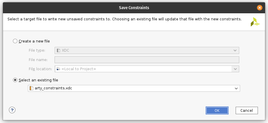268x123 pixels.
Task: Click the arty_constraints.xdc file icon
Action: 31,88
